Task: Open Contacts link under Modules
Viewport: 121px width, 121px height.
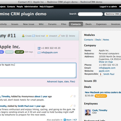Action: [x=88, y=40]
